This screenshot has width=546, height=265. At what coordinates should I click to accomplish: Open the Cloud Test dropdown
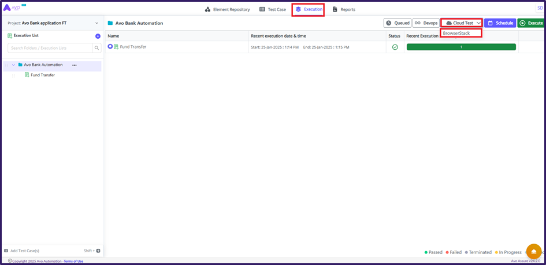[x=462, y=23]
